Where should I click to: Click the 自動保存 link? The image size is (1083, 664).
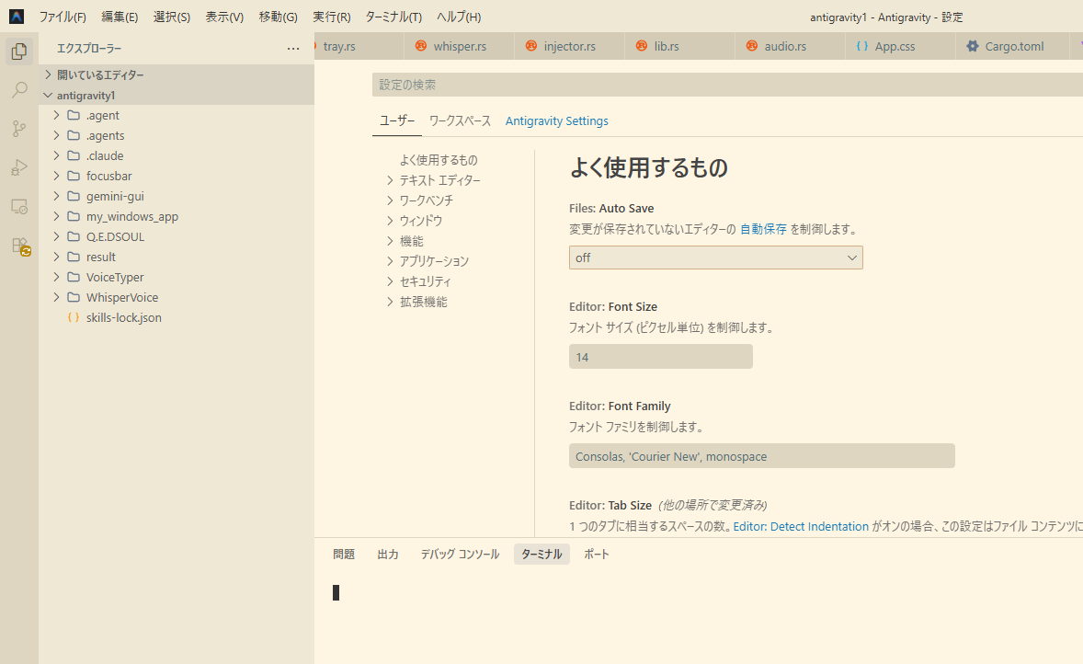[763, 229]
